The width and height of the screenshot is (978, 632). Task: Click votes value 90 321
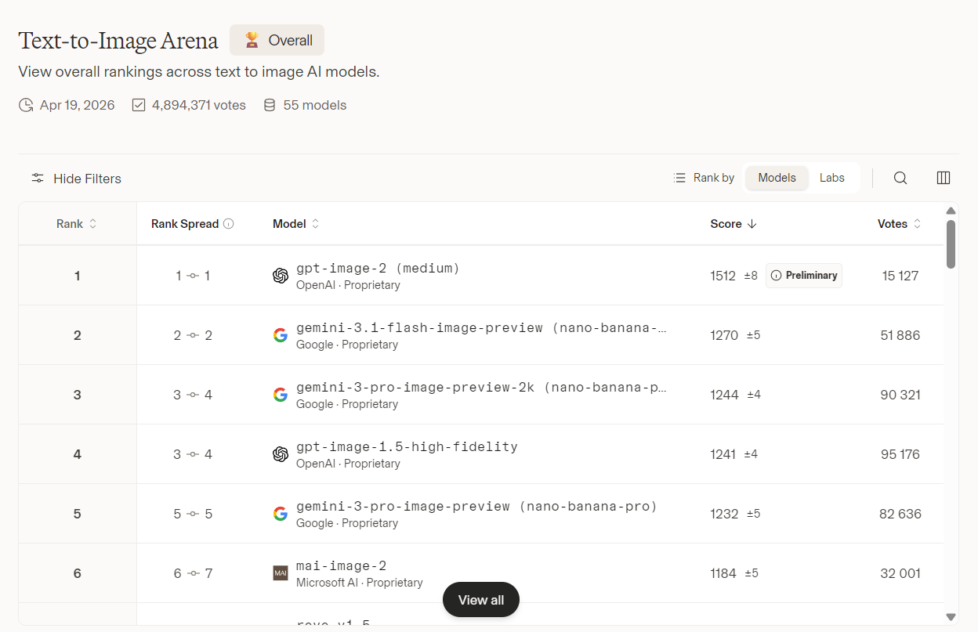click(900, 395)
